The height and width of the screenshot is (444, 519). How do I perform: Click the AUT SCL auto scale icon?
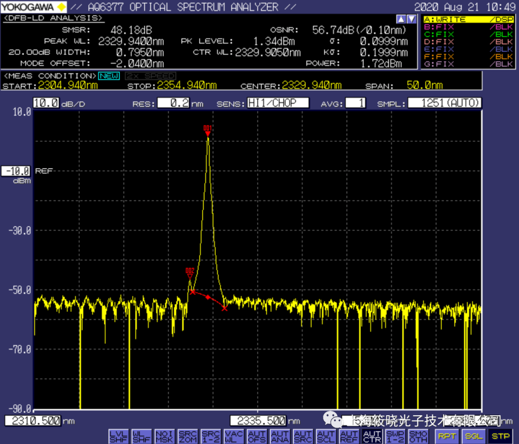click(x=326, y=436)
